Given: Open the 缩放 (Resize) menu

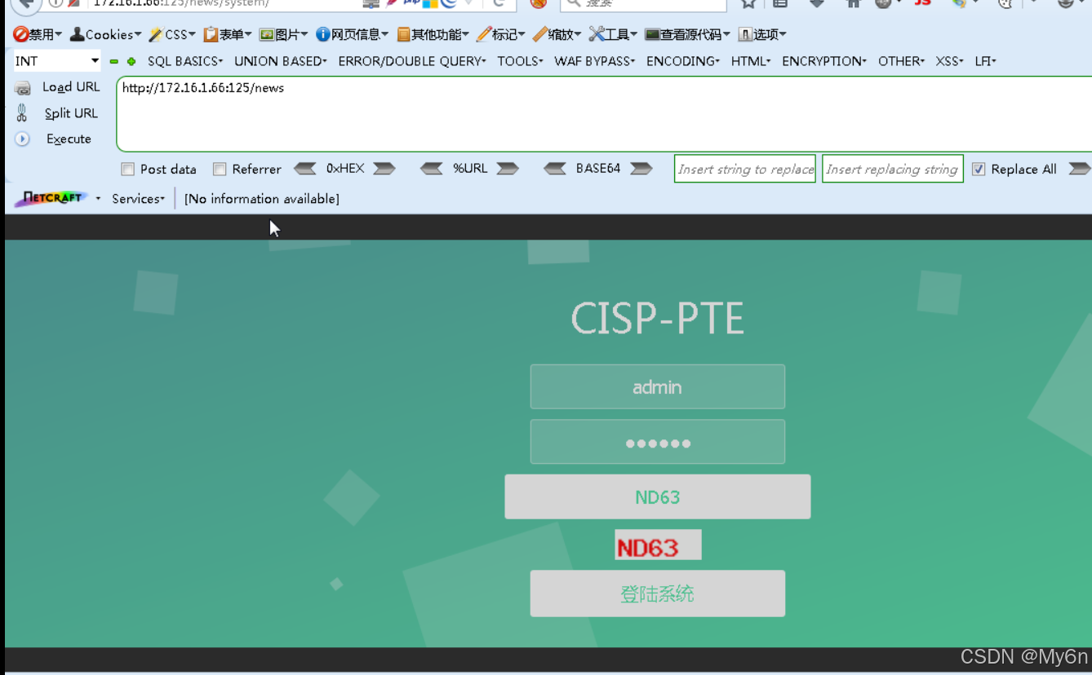Looking at the screenshot, I should [x=557, y=34].
